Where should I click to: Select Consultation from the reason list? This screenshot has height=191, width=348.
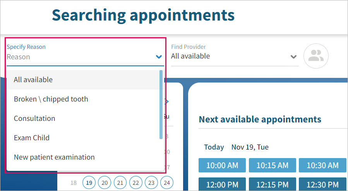[x=34, y=119]
